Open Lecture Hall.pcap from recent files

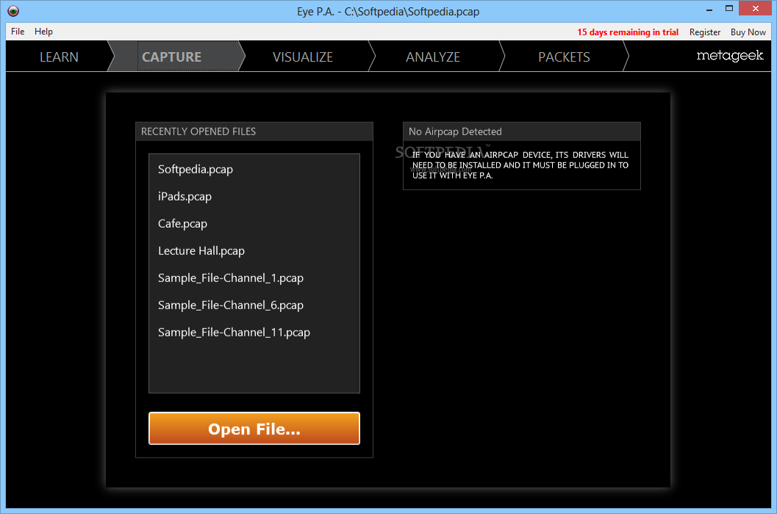(201, 251)
